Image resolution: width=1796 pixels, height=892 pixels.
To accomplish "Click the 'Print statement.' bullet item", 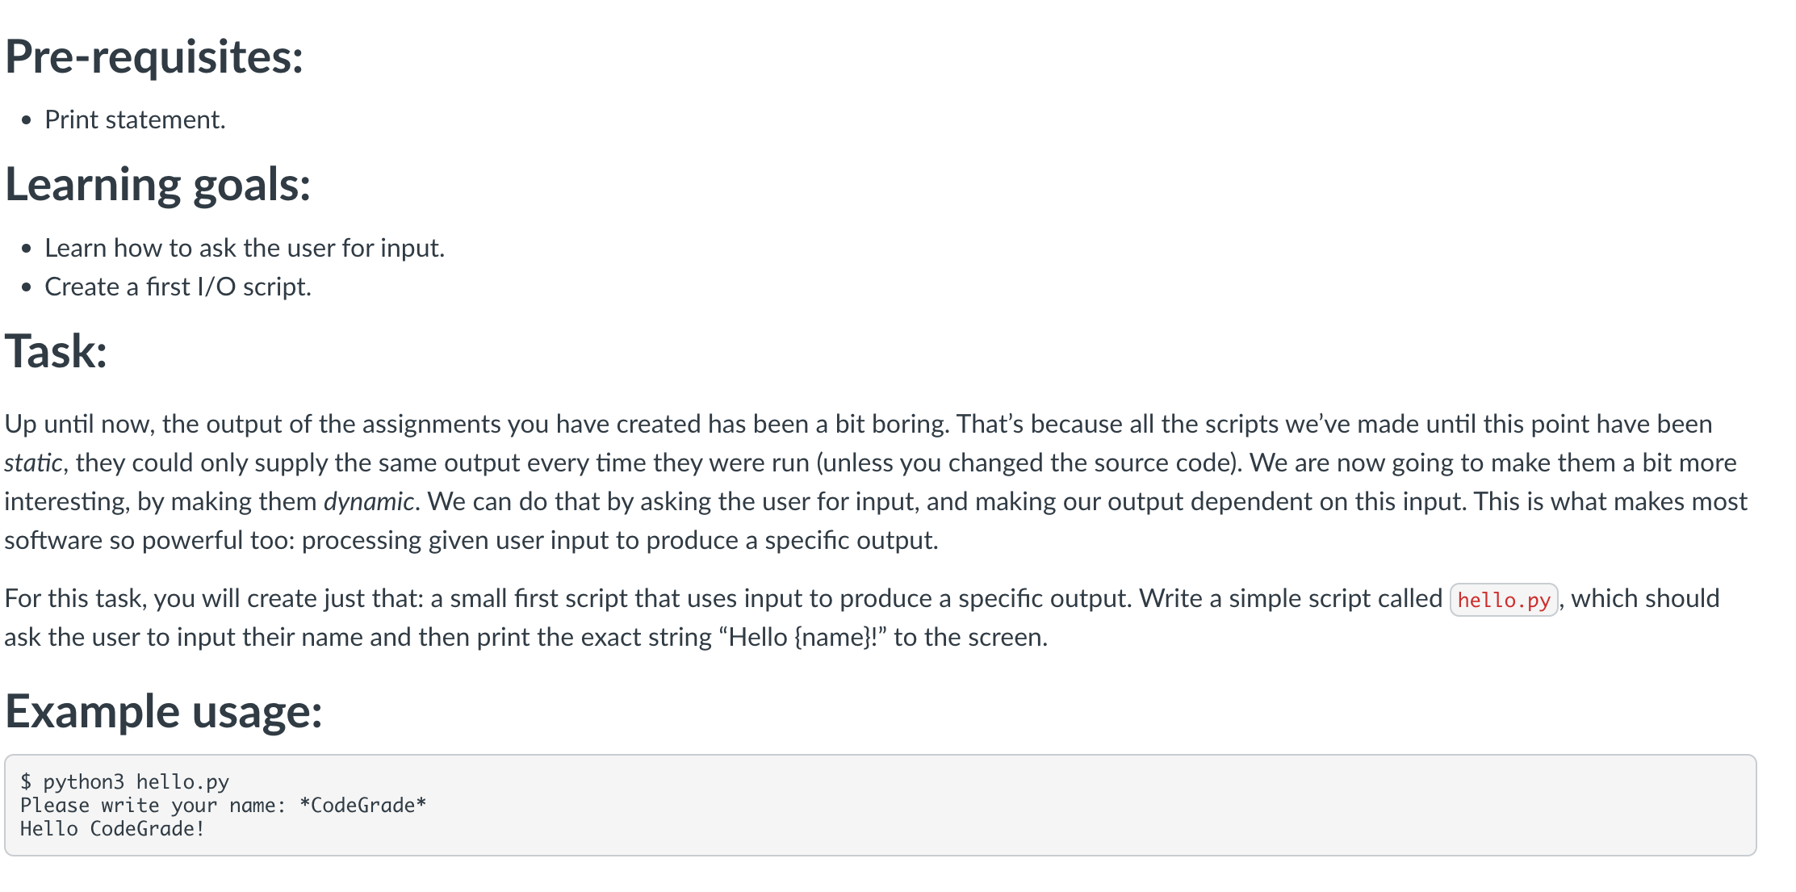I will click(135, 119).
